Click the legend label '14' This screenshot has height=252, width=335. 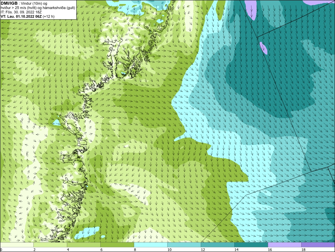(236, 250)
